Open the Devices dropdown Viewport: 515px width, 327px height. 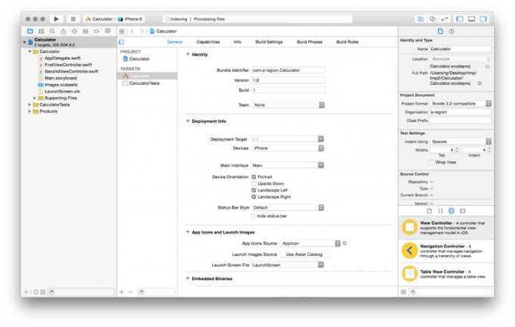(x=288, y=148)
